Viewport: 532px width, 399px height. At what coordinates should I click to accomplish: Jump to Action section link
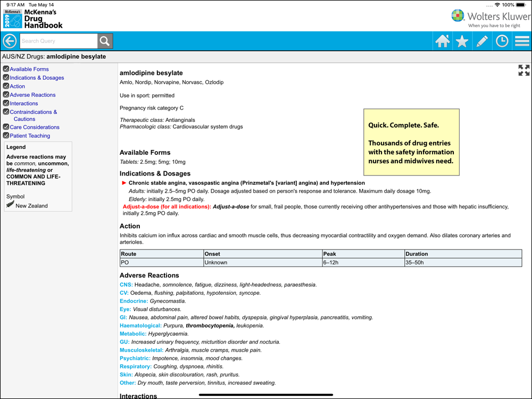pyautogui.click(x=18, y=86)
